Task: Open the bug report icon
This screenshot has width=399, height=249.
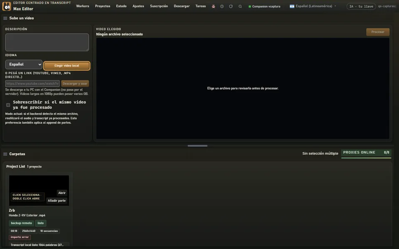Action: (214, 6)
